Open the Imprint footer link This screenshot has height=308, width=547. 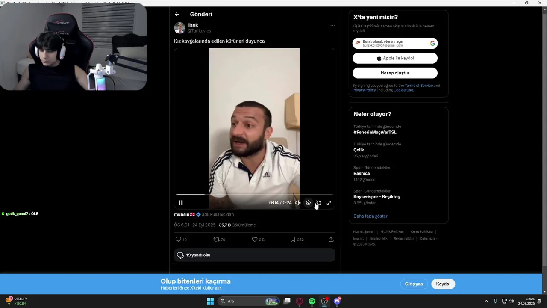(359, 238)
